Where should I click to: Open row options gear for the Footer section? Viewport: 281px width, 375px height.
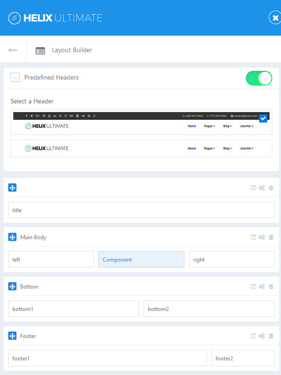point(262,336)
